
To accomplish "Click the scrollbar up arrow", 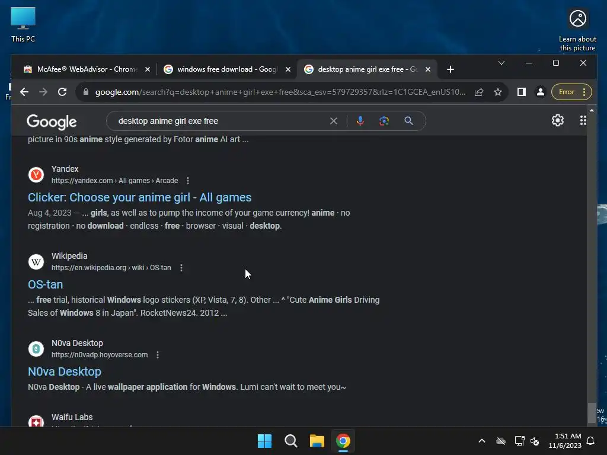I will pos(592,111).
